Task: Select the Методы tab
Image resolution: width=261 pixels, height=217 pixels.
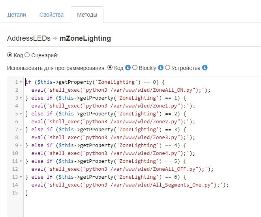Action: [87, 15]
